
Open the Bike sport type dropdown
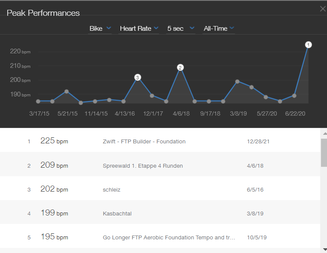100,28
